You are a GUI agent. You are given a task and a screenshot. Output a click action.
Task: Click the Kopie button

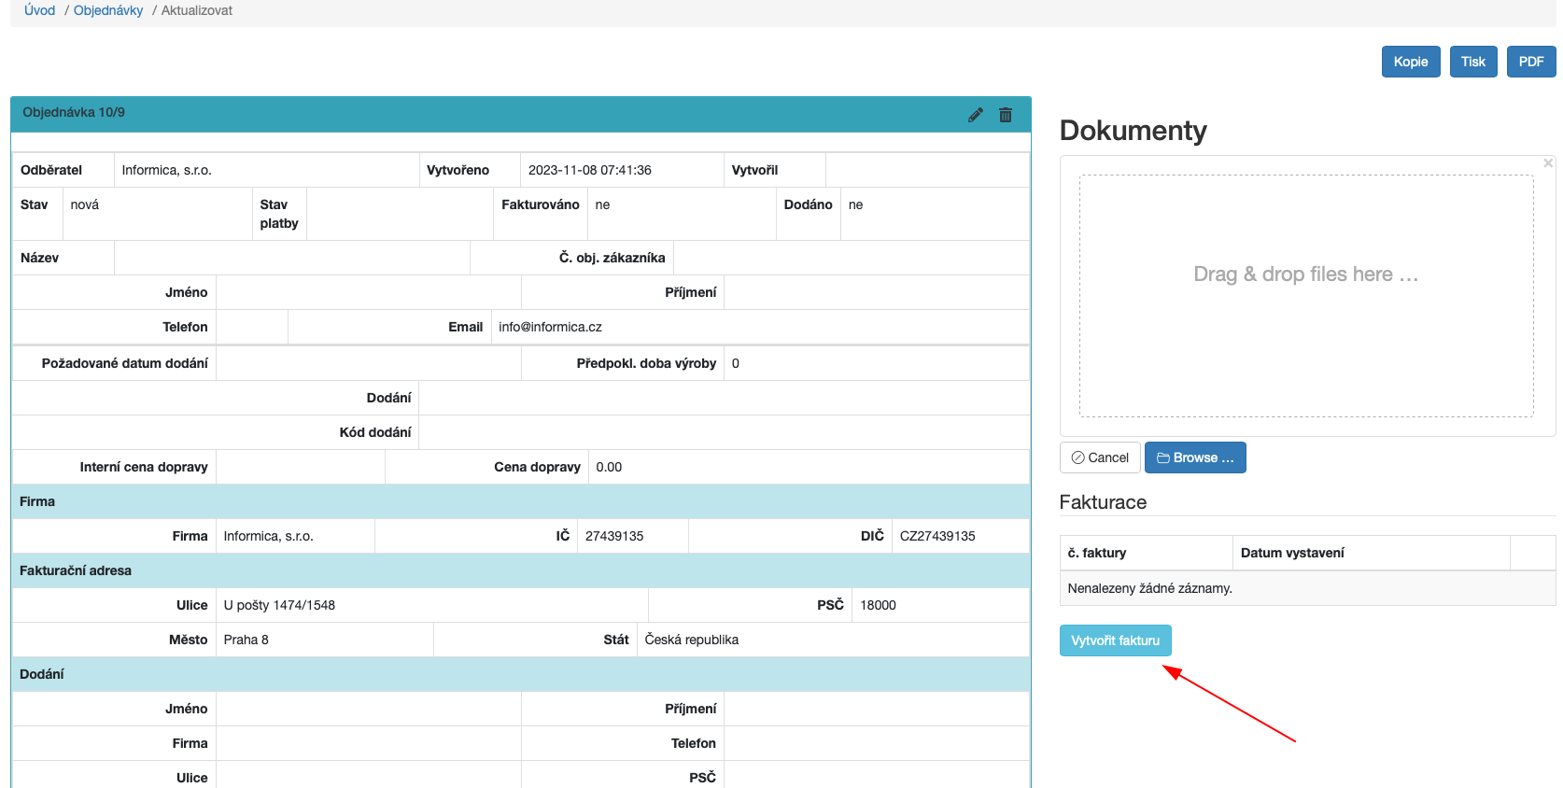[1410, 62]
